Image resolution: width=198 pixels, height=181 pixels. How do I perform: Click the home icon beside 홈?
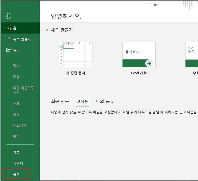(x=9, y=28)
